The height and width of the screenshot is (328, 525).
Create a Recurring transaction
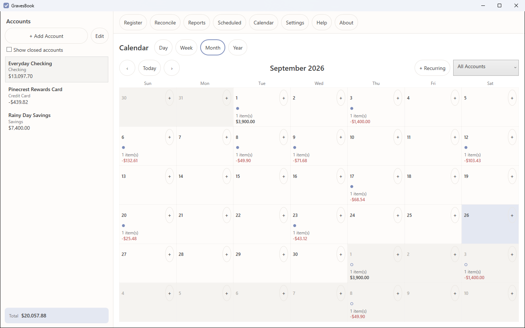[x=432, y=68]
